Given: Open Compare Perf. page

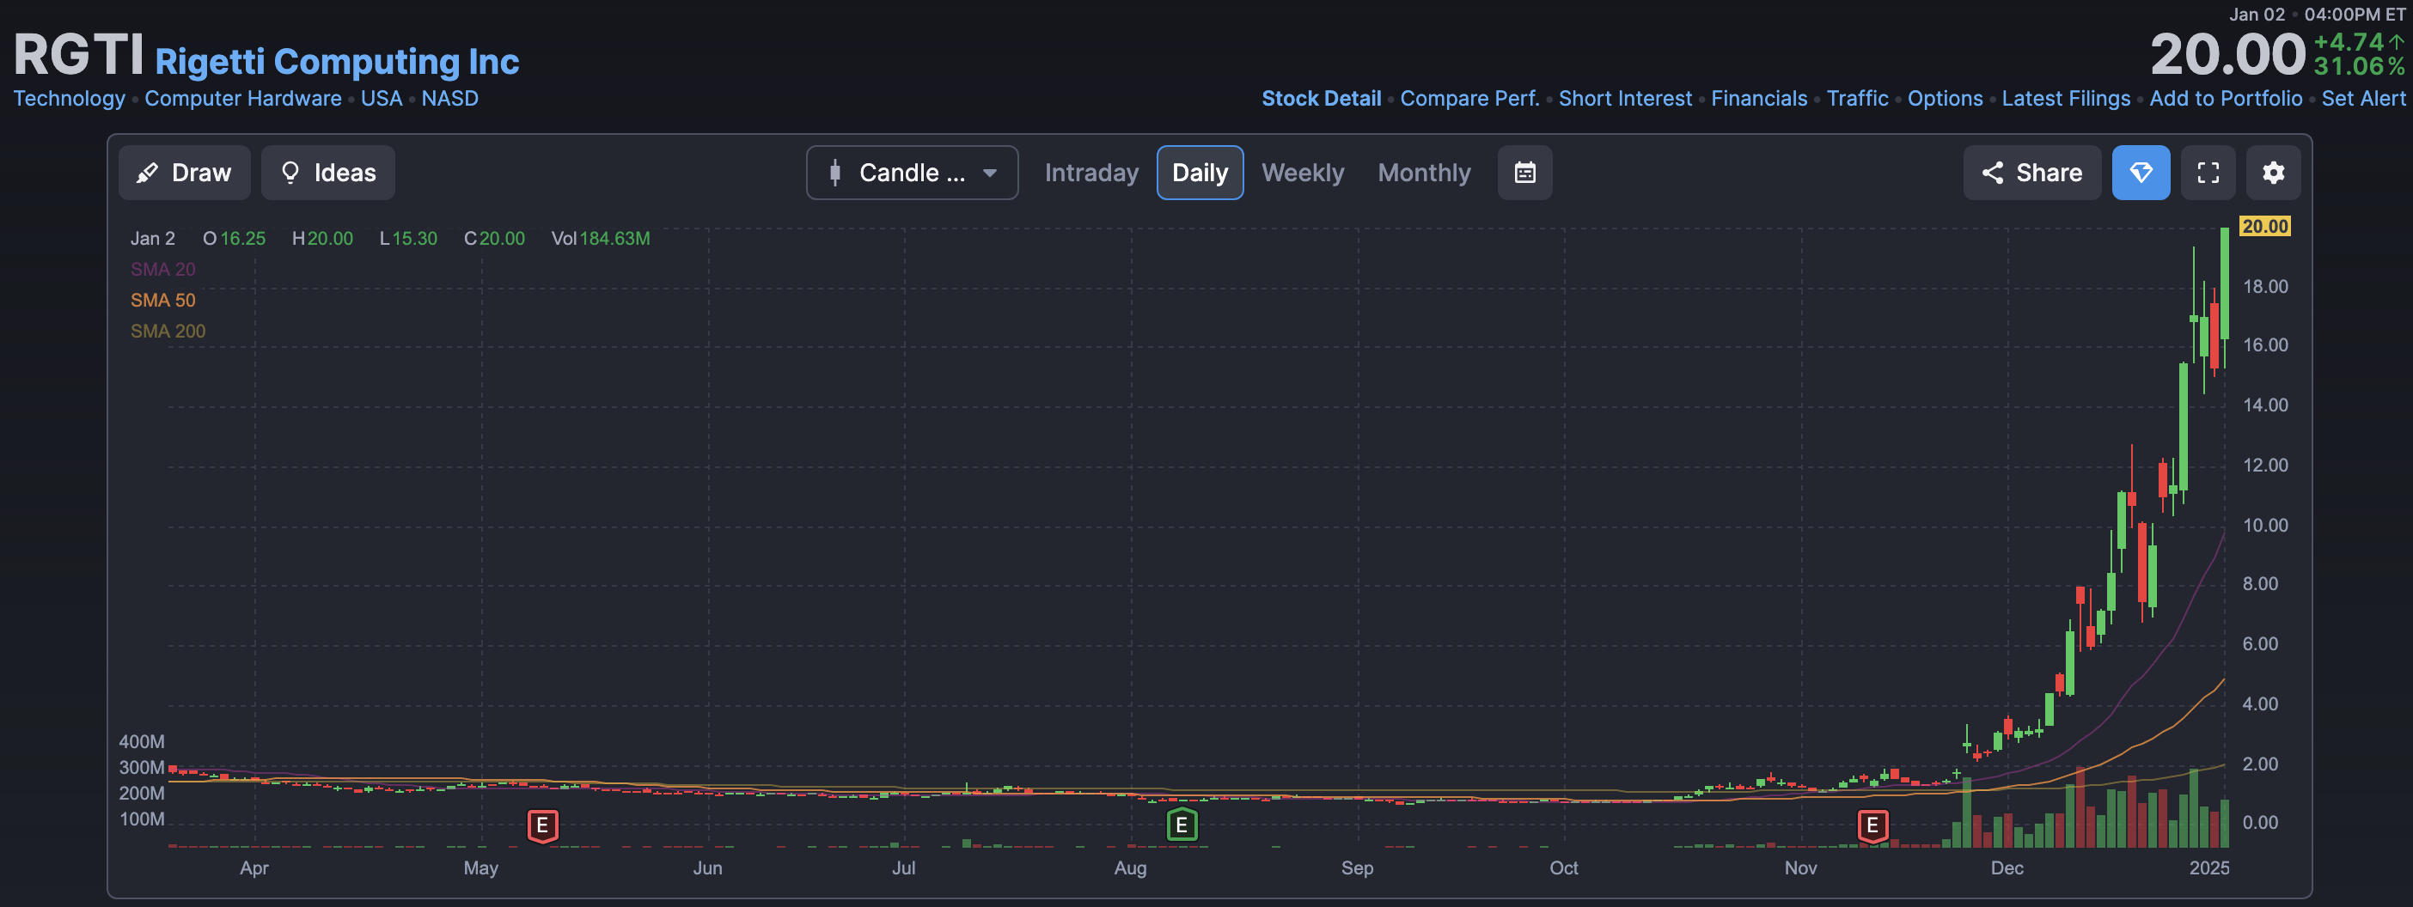Looking at the screenshot, I should (x=1469, y=98).
